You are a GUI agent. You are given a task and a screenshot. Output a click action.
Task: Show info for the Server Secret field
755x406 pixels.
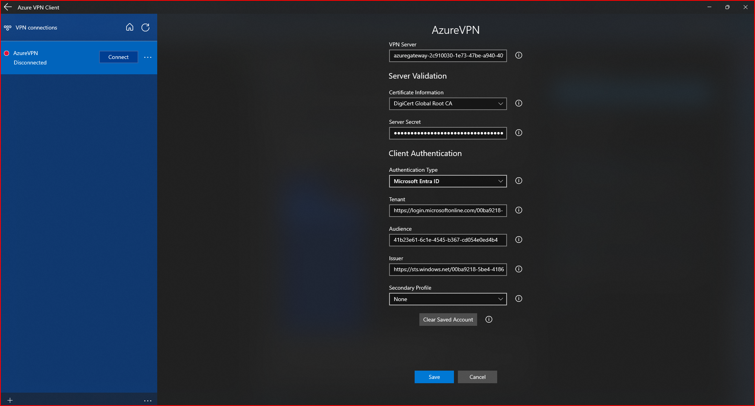pos(519,133)
